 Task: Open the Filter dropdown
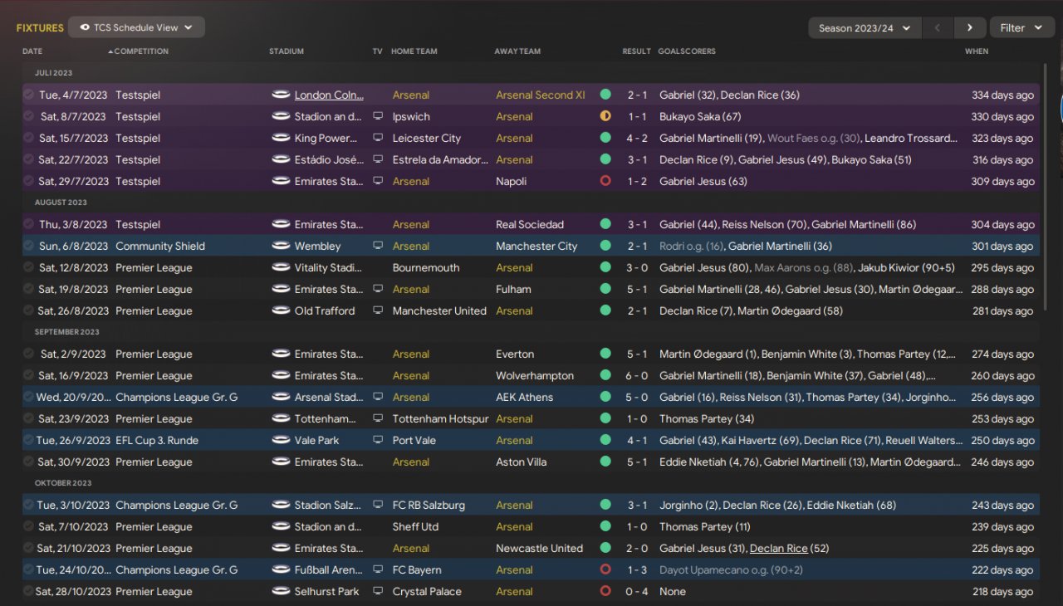[x=1021, y=28]
